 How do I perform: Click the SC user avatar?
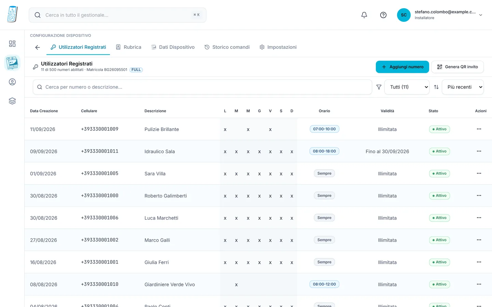click(x=404, y=15)
